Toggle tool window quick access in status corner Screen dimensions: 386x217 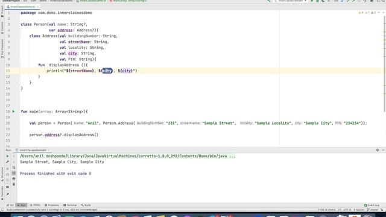2,210
